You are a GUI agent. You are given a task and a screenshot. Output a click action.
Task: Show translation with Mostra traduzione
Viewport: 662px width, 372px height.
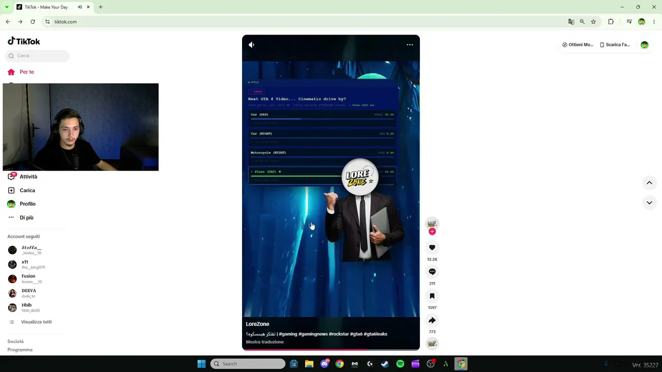tap(265, 342)
